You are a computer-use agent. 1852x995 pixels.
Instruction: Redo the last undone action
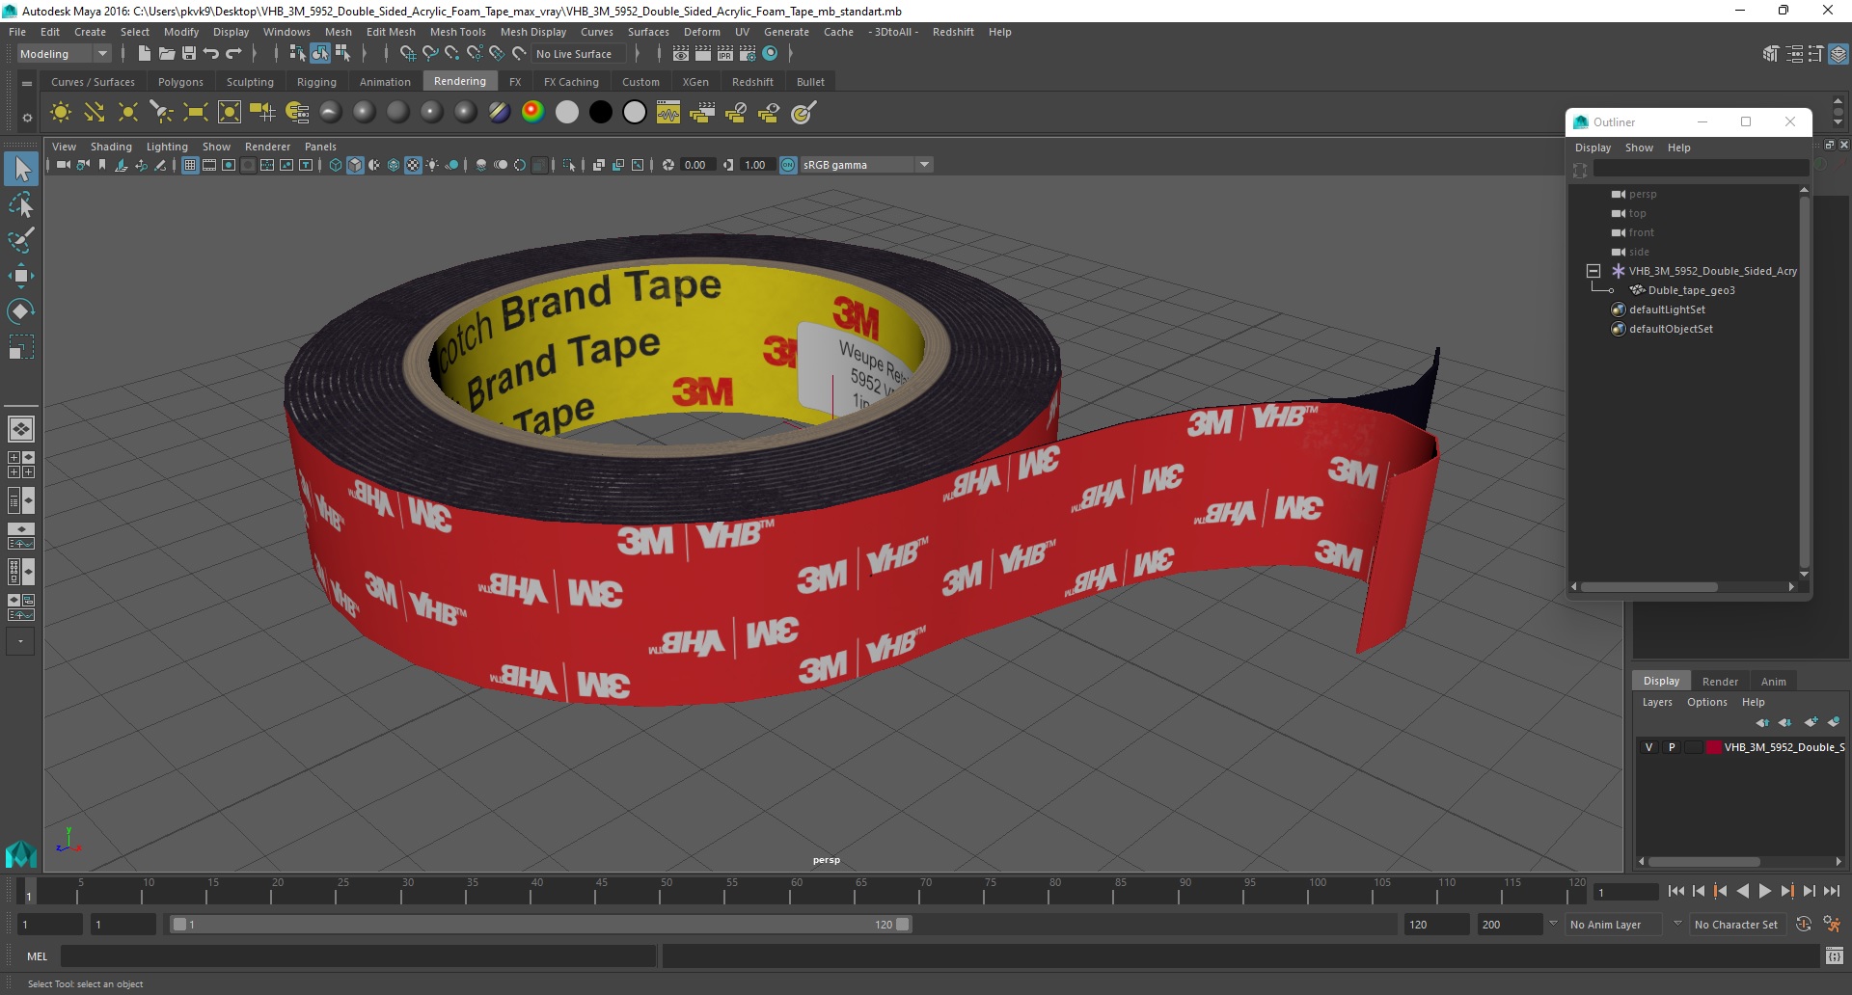click(233, 54)
